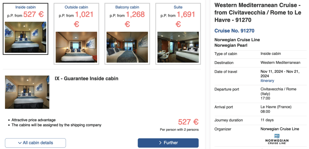The image size is (309, 149).
Task: Open the itinerary link
Action: coord(267,81)
